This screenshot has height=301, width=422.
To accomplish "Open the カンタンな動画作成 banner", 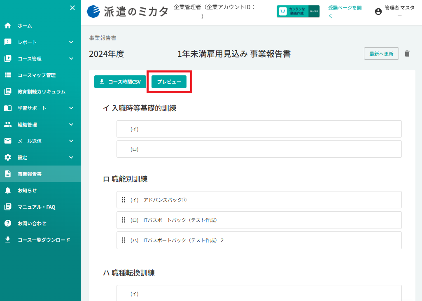I will point(298,11).
